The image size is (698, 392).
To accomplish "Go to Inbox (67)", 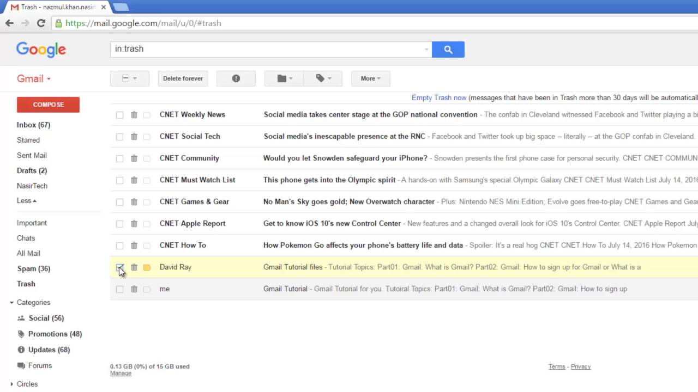I will (x=33, y=125).
